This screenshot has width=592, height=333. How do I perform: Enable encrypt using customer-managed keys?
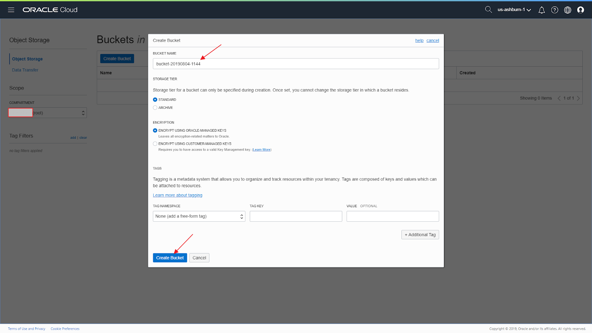click(155, 144)
